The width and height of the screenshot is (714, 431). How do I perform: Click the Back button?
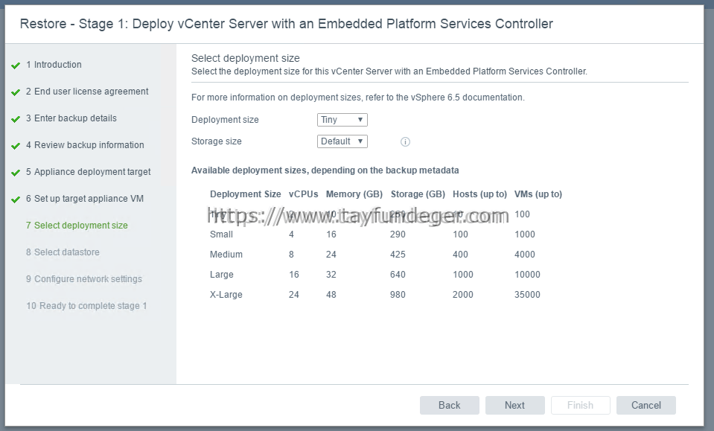tap(450, 405)
